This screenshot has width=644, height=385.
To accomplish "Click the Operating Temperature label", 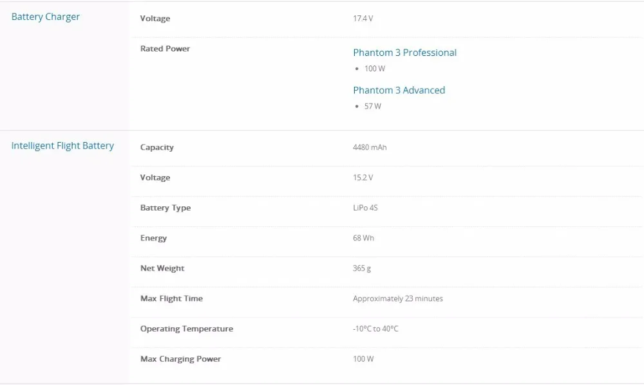I will 187,328.
